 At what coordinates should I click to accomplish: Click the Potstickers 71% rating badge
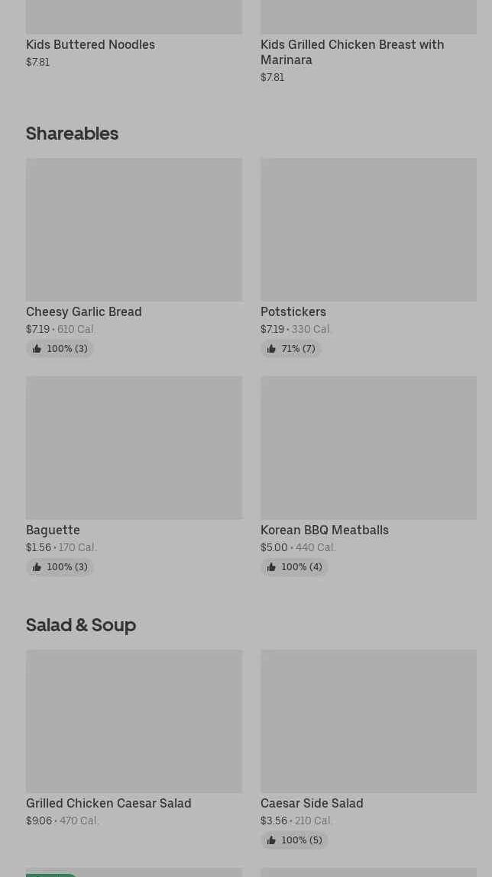point(291,349)
